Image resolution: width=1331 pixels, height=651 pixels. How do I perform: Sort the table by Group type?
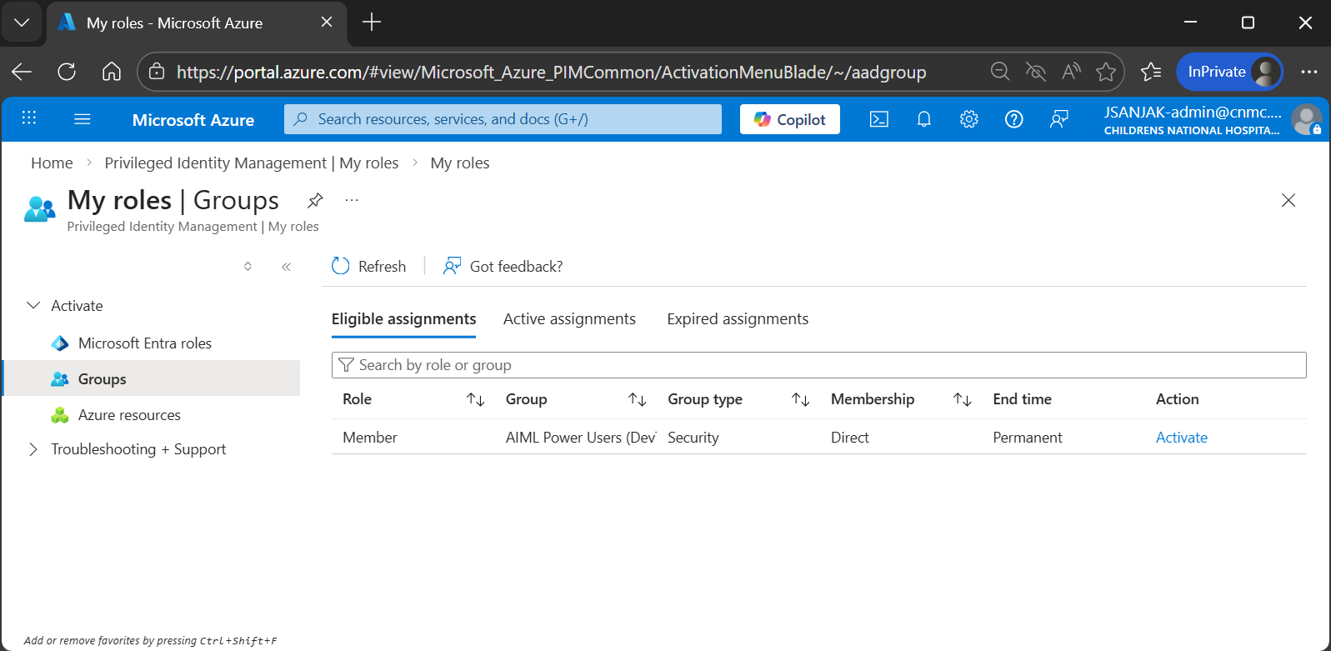point(801,399)
